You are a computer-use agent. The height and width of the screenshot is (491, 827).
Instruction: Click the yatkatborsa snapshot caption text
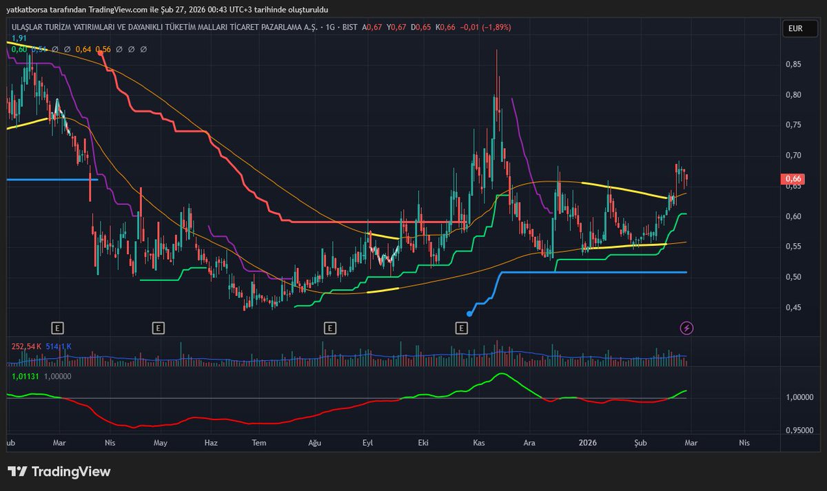point(167,10)
